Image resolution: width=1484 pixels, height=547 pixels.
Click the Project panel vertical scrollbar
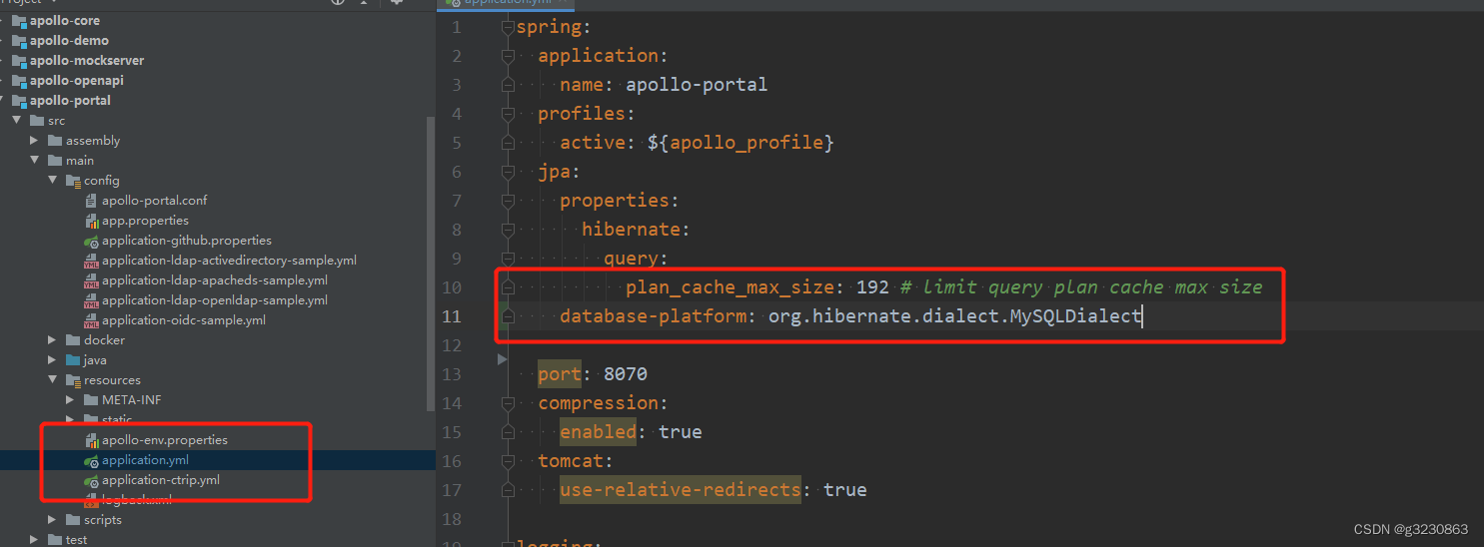(431, 265)
